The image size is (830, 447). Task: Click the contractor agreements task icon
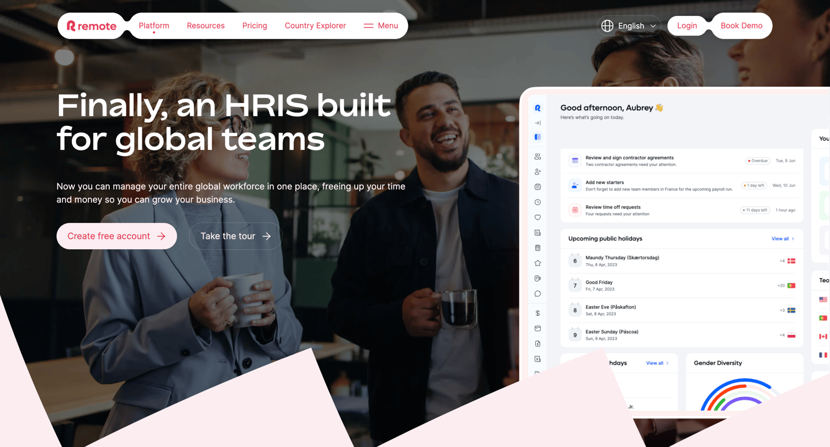(575, 161)
